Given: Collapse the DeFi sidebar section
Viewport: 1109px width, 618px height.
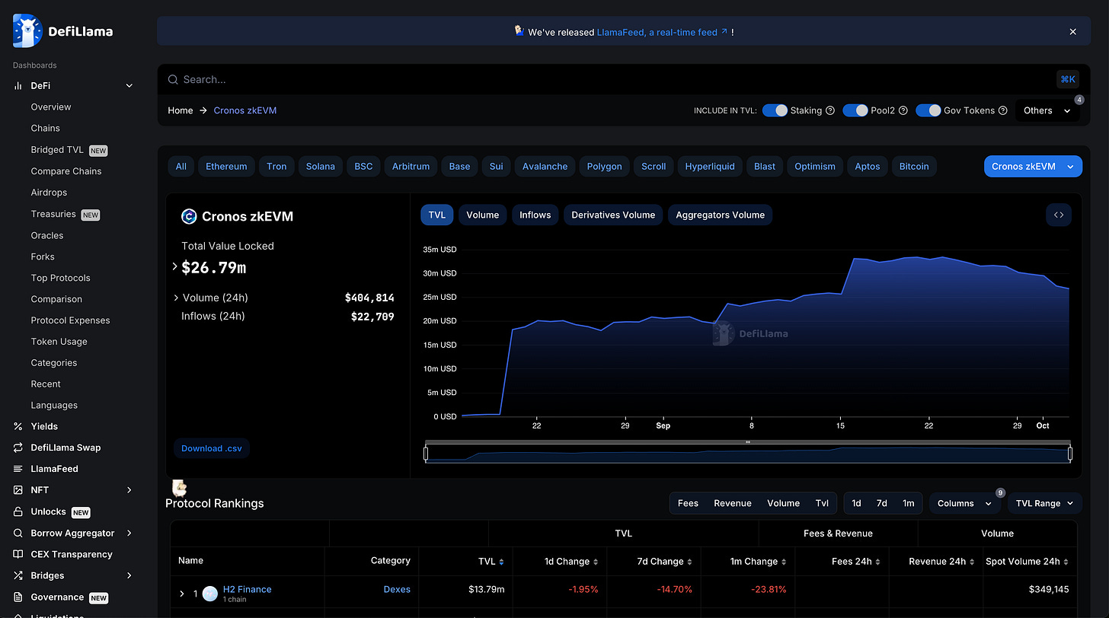Looking at the screenshot, I should click(129, 86).
